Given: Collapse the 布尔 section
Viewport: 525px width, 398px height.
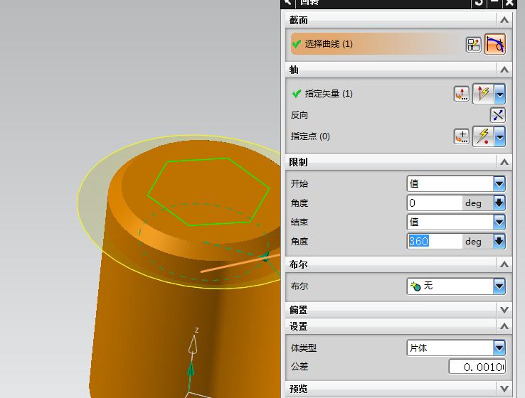Looking at the screenshot, I should click(x=504, y=264).
